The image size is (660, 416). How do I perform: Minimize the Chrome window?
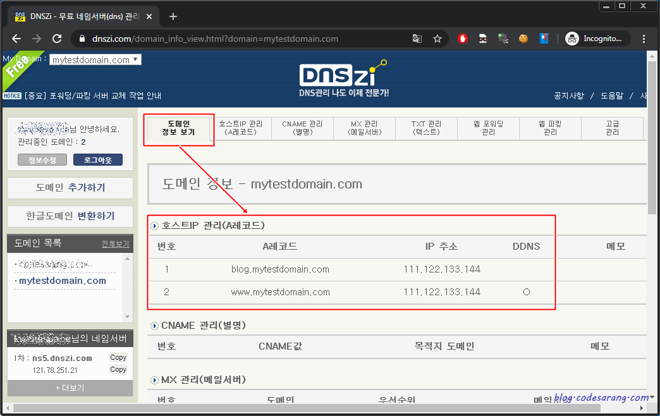point(606,6)
